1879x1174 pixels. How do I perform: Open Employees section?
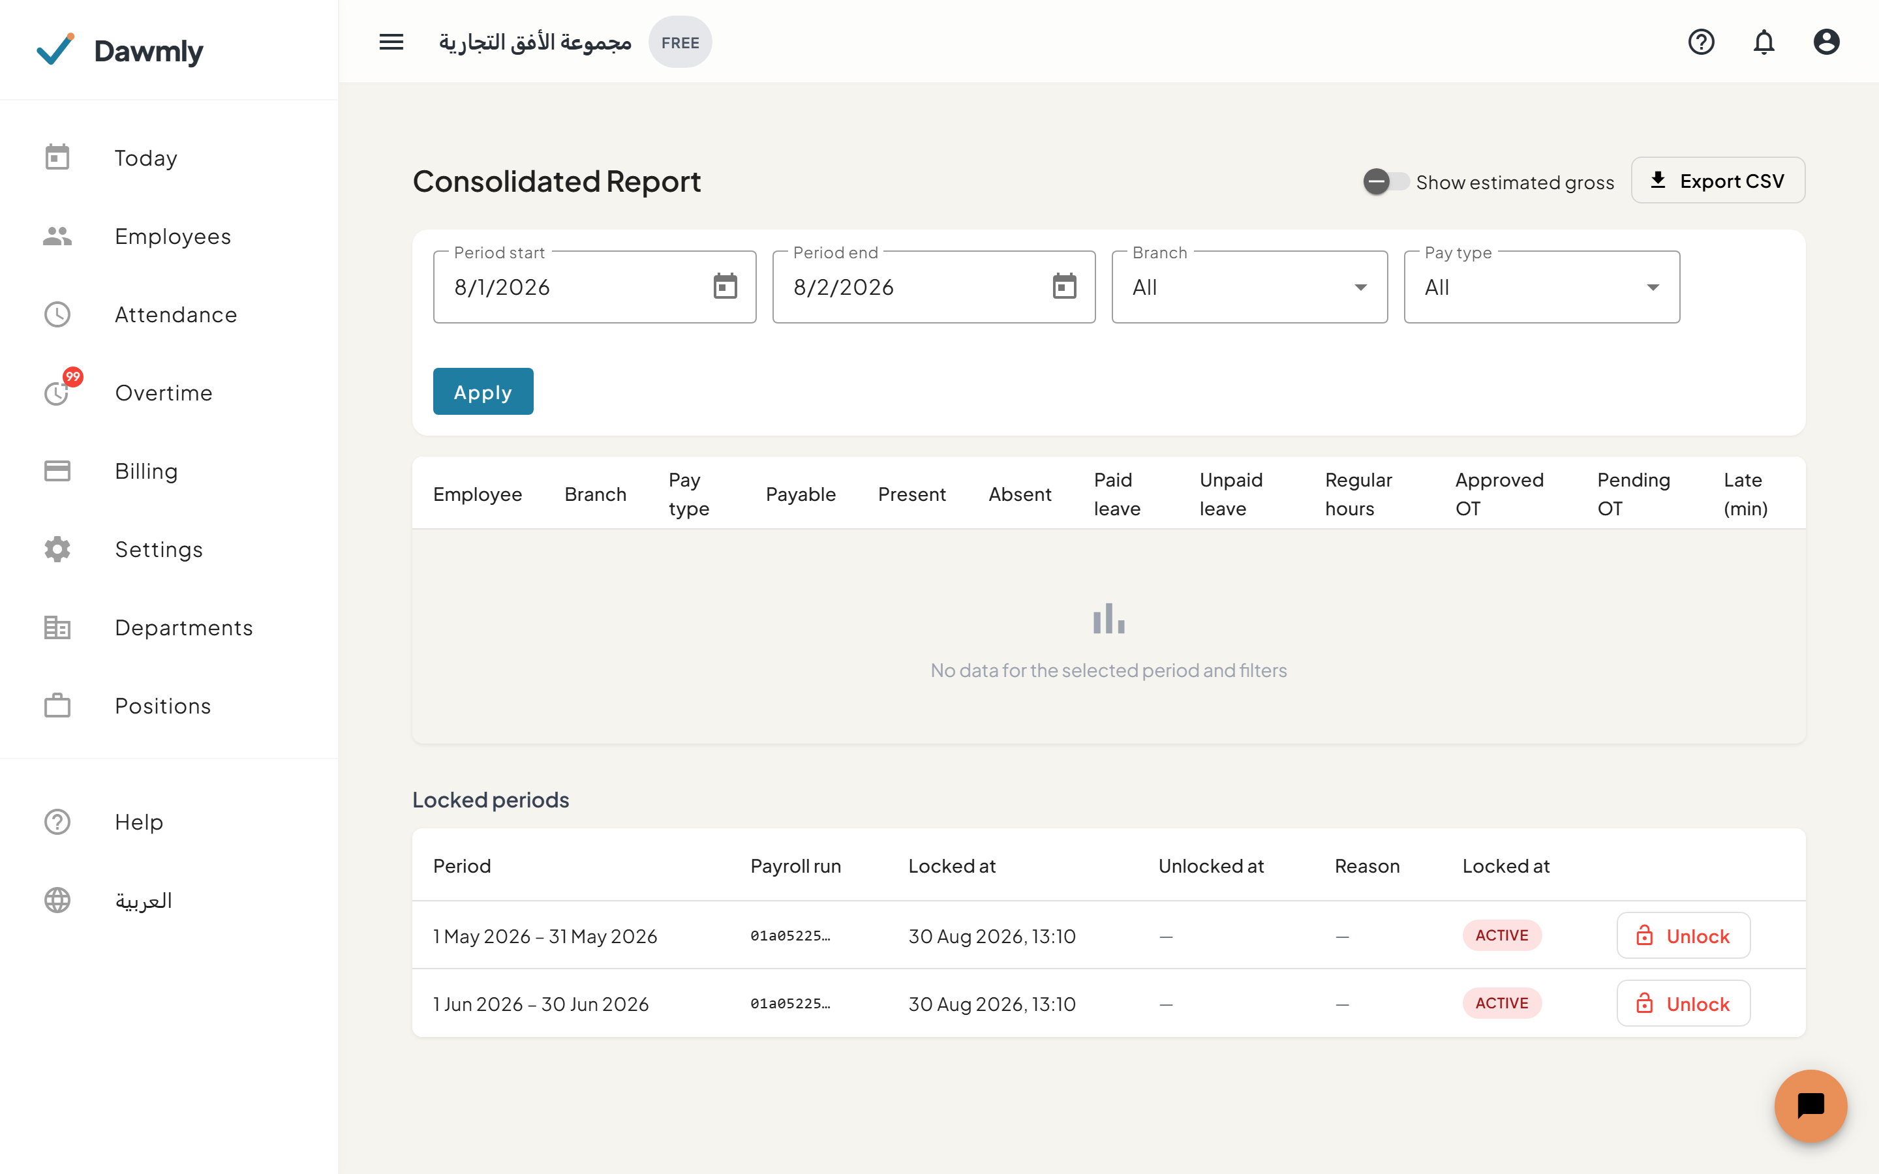click(x=169, y=236)
